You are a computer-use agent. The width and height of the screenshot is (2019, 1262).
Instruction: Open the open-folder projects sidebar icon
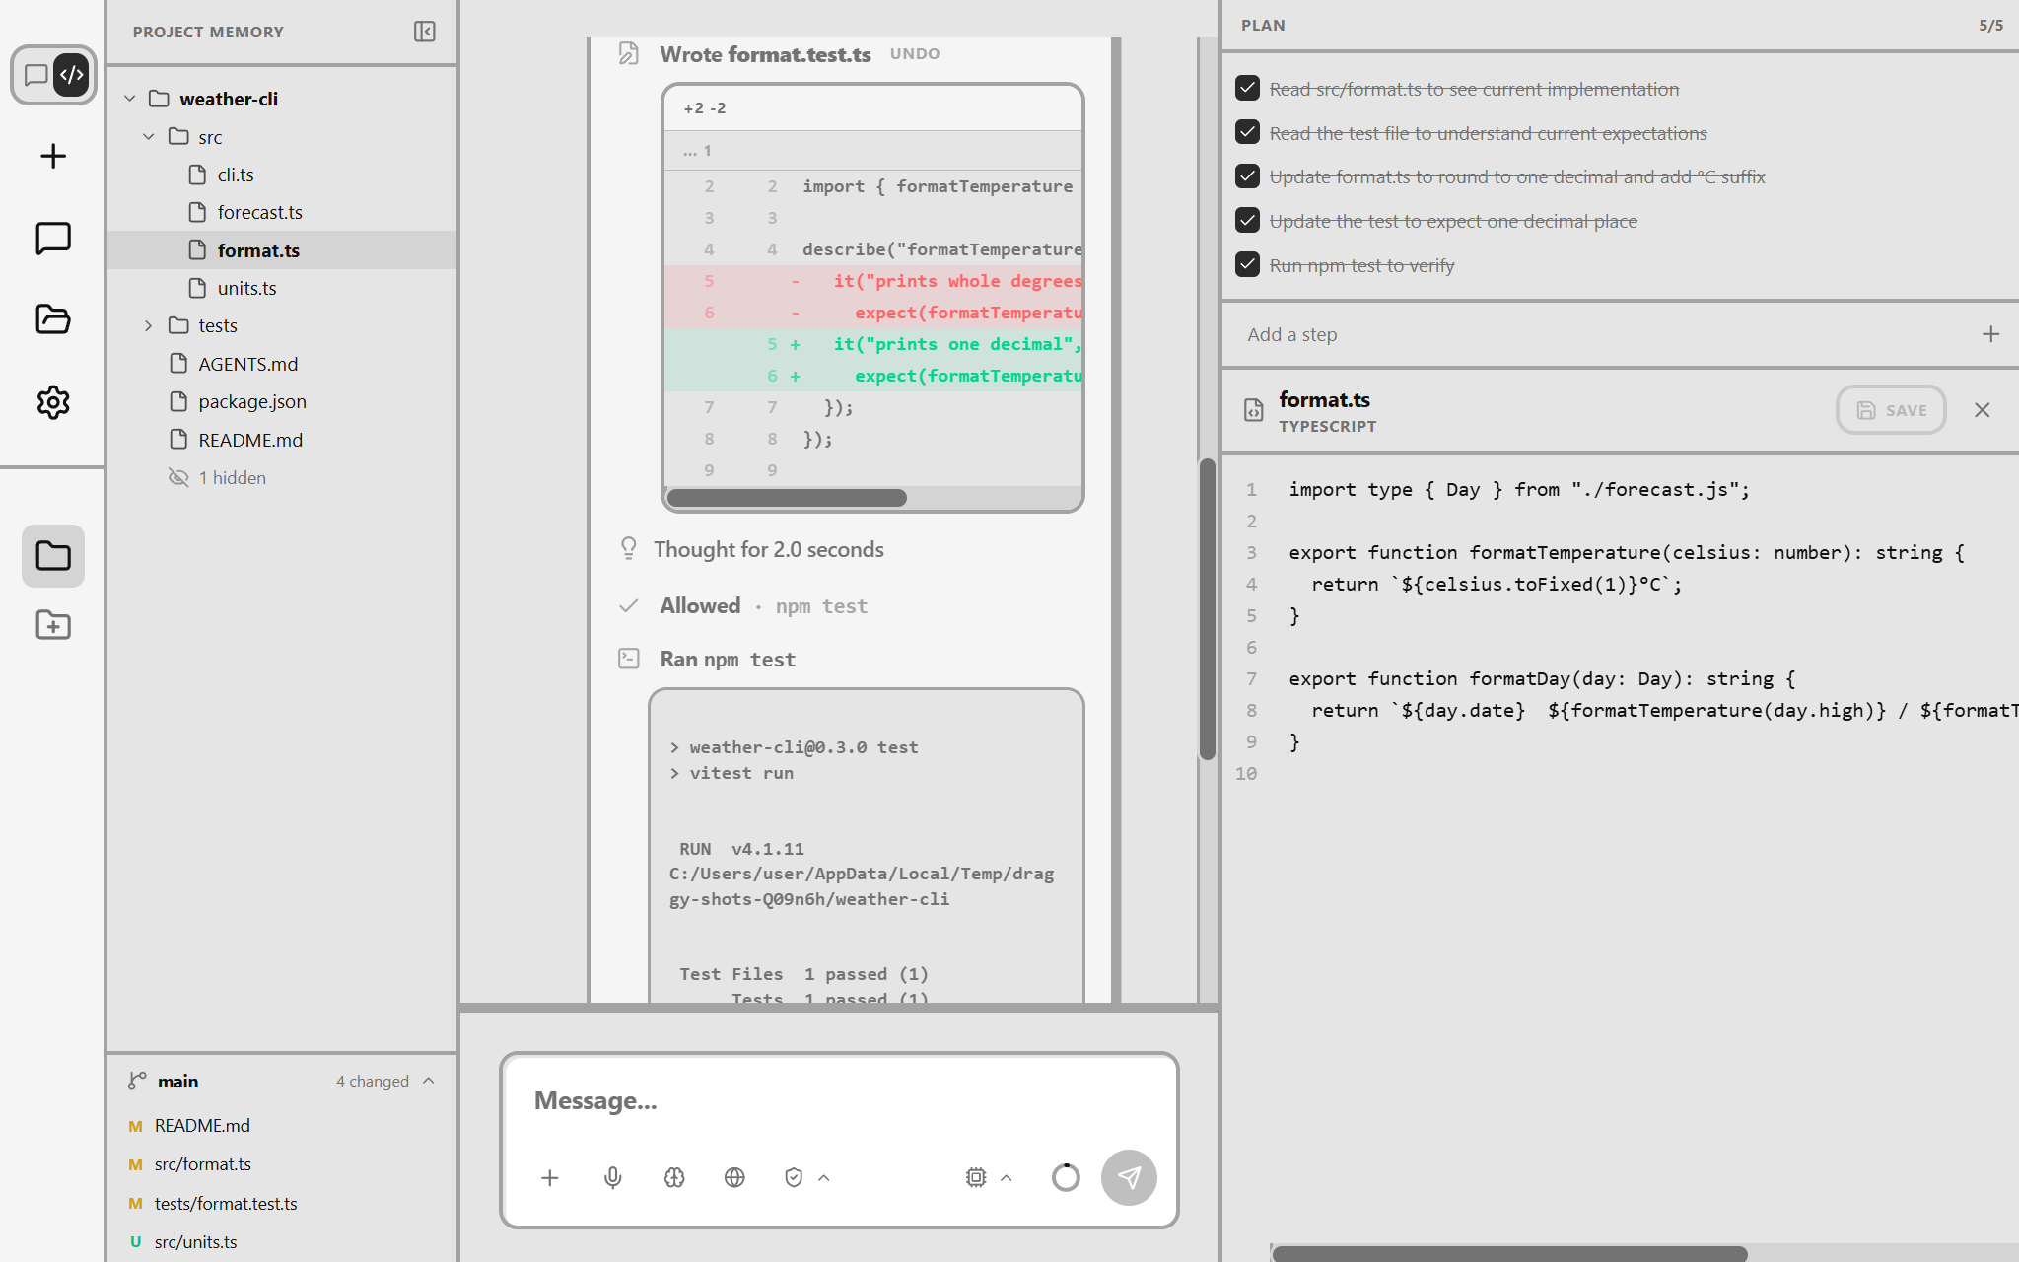pyautogui.click(x=53, y=319)
